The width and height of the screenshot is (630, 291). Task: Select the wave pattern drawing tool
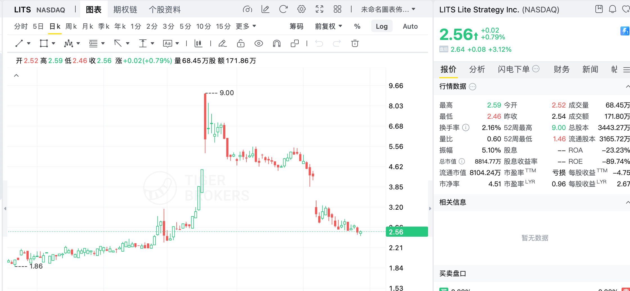coord(68,43)
